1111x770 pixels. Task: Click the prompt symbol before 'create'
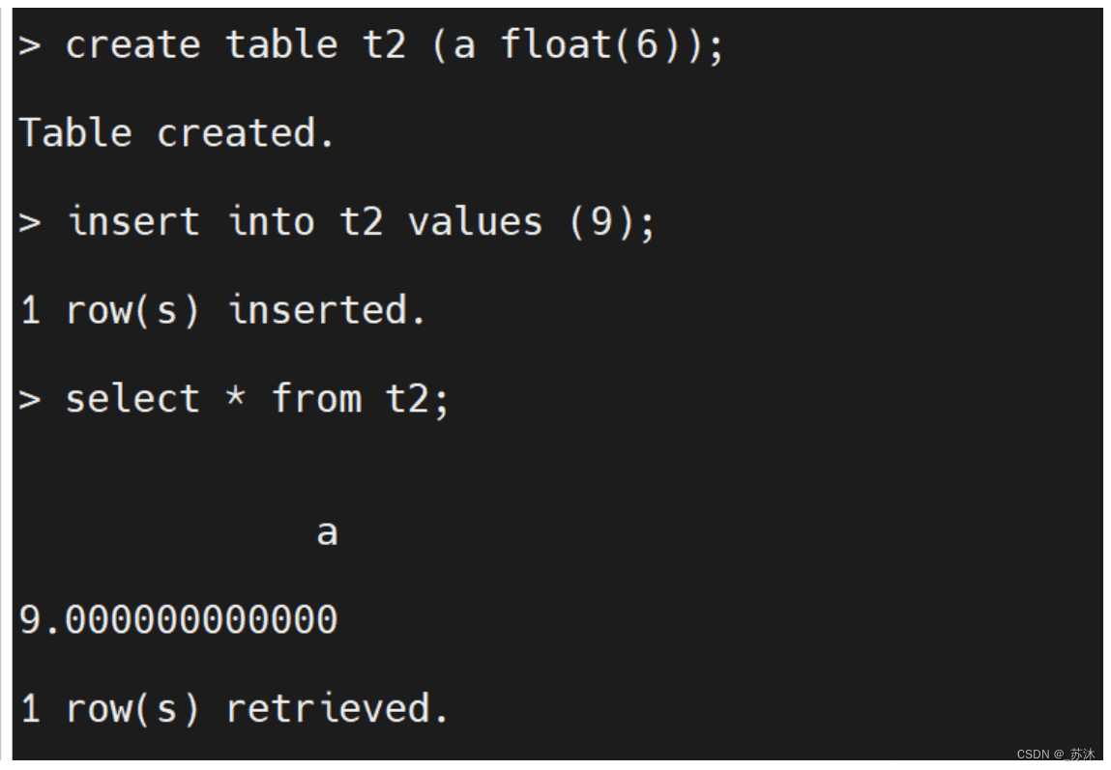[30, 46]
